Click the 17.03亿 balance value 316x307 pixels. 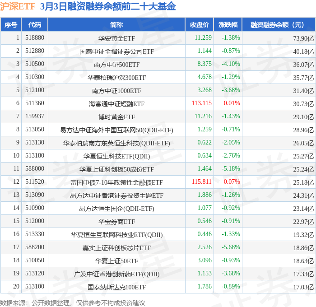click(x=303, y=287)
